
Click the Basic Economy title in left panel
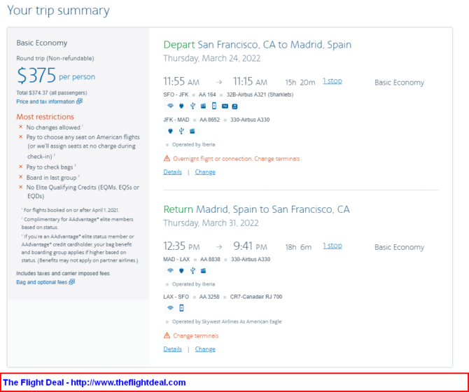point(42,43)
